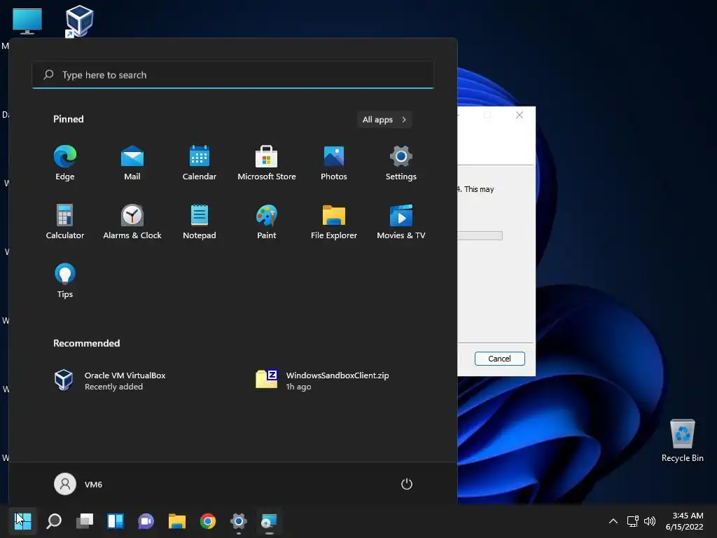This screenshot has height=538, width=717.
Task: Open Task View on taskbar
Action: click(85, 521)
